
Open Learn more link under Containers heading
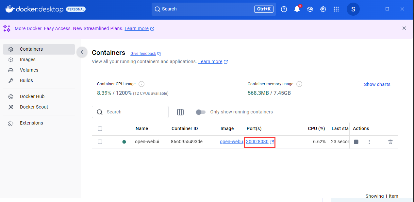tap(213, 61)
